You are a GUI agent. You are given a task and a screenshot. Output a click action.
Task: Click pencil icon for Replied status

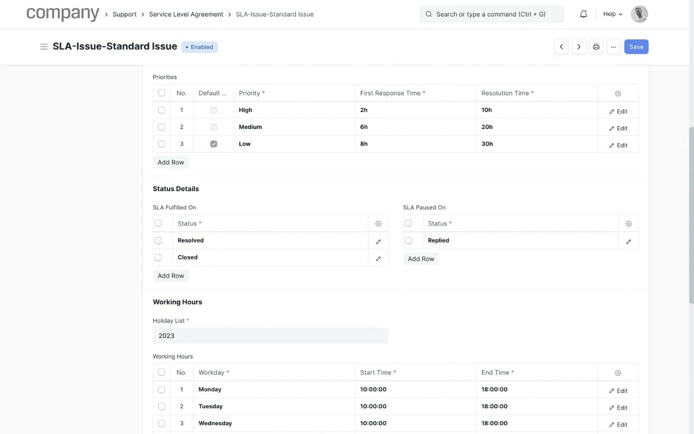click(x=629, y=241)
